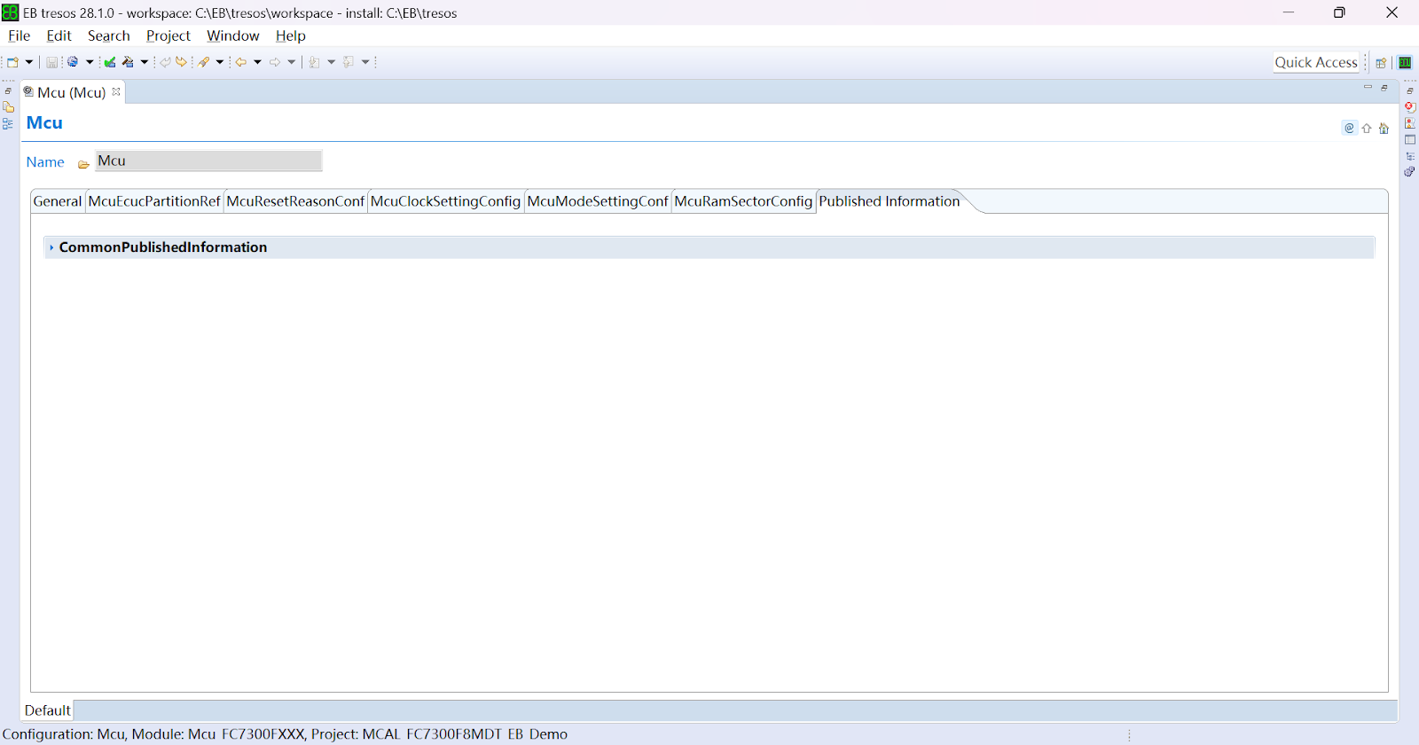The height and width of the screenshot is (745, 1419).
Task: Switch to the General tab
Action: [x=58, y=201]
